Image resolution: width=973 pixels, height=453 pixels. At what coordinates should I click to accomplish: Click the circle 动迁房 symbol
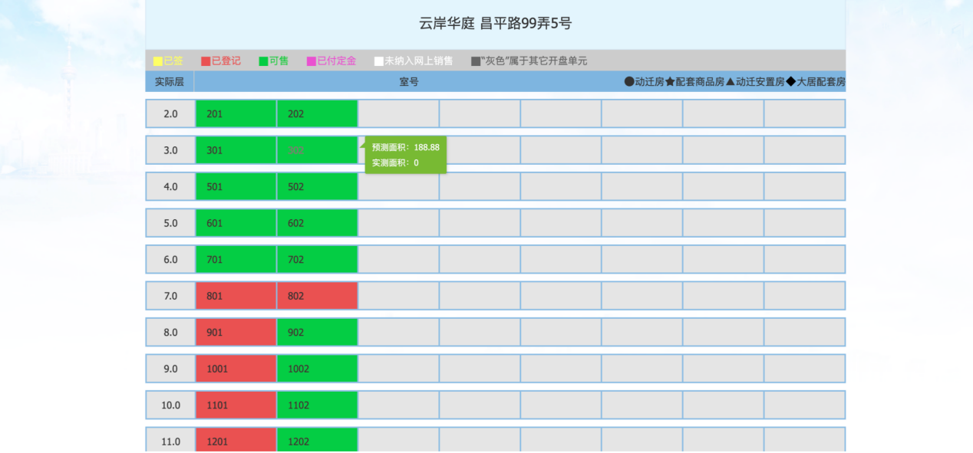click(x=629, y=81)
